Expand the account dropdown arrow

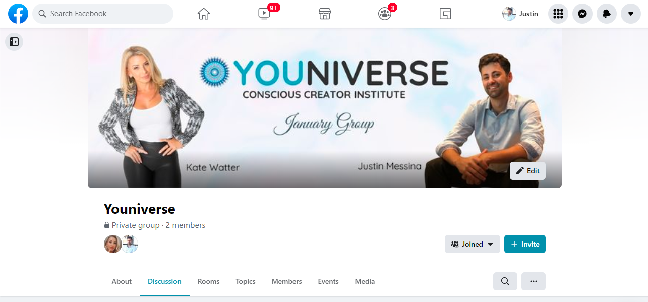[x=631, y=14]
